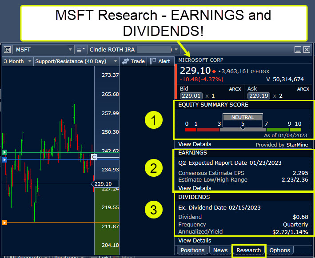Click the symbol search icon beside MSFT
Viewport: 315px width, 258px height.
click(x=7, y=50)
